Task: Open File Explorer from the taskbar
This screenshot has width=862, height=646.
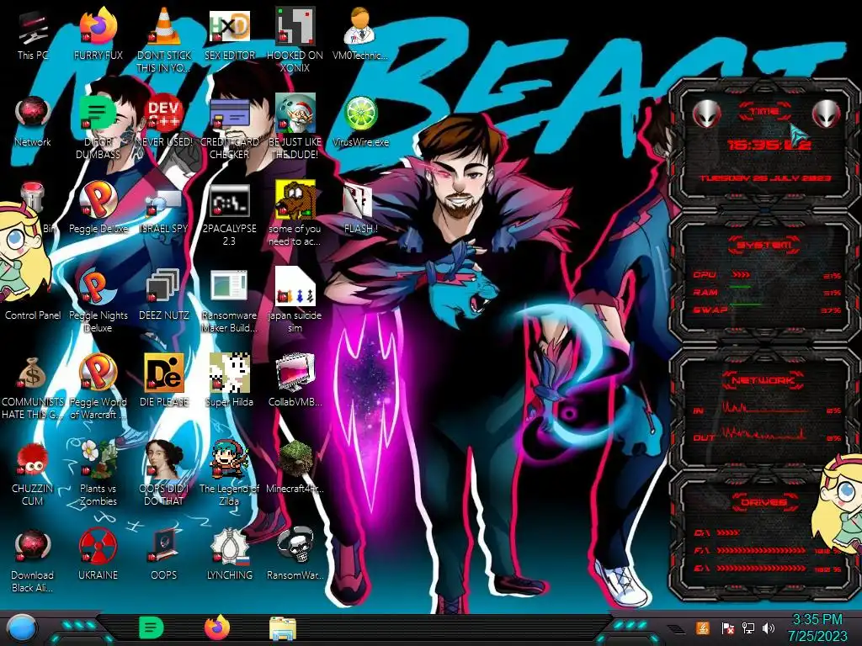Action: click(x=283, y=628)
